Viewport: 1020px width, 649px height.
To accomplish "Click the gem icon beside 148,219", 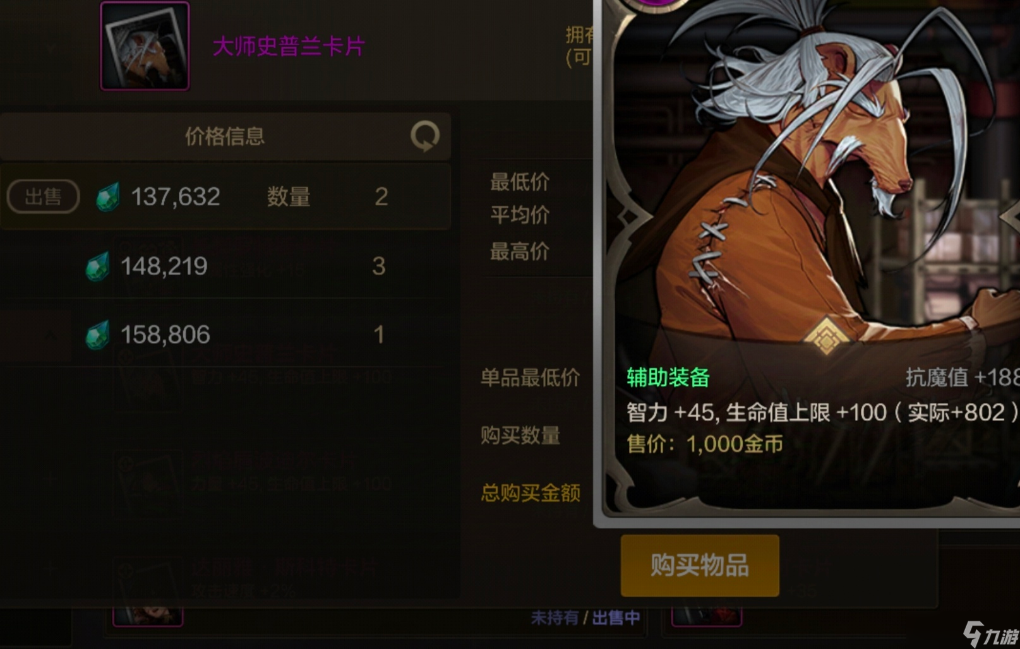I will click(97, 266).
